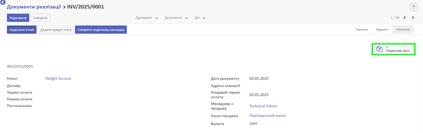
Task: Go to next record with right chevron
Action: point(413,18)
